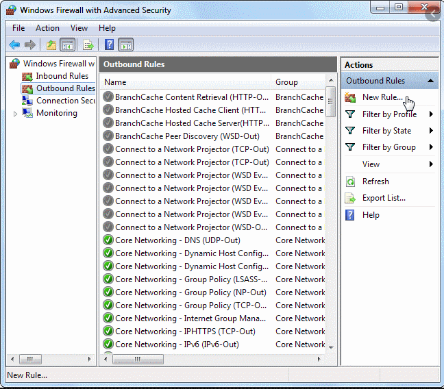Click rules list horizontal scrollbar right arrow
The width and height of the screenshot is (444, 389).
click(319, 360)
